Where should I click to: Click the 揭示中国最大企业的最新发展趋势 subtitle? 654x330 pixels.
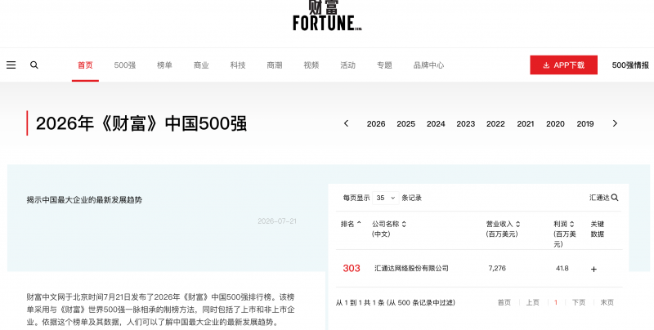84,200
